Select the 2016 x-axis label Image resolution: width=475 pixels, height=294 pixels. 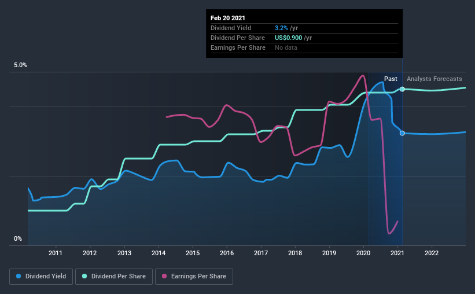[x=227, y=253]
